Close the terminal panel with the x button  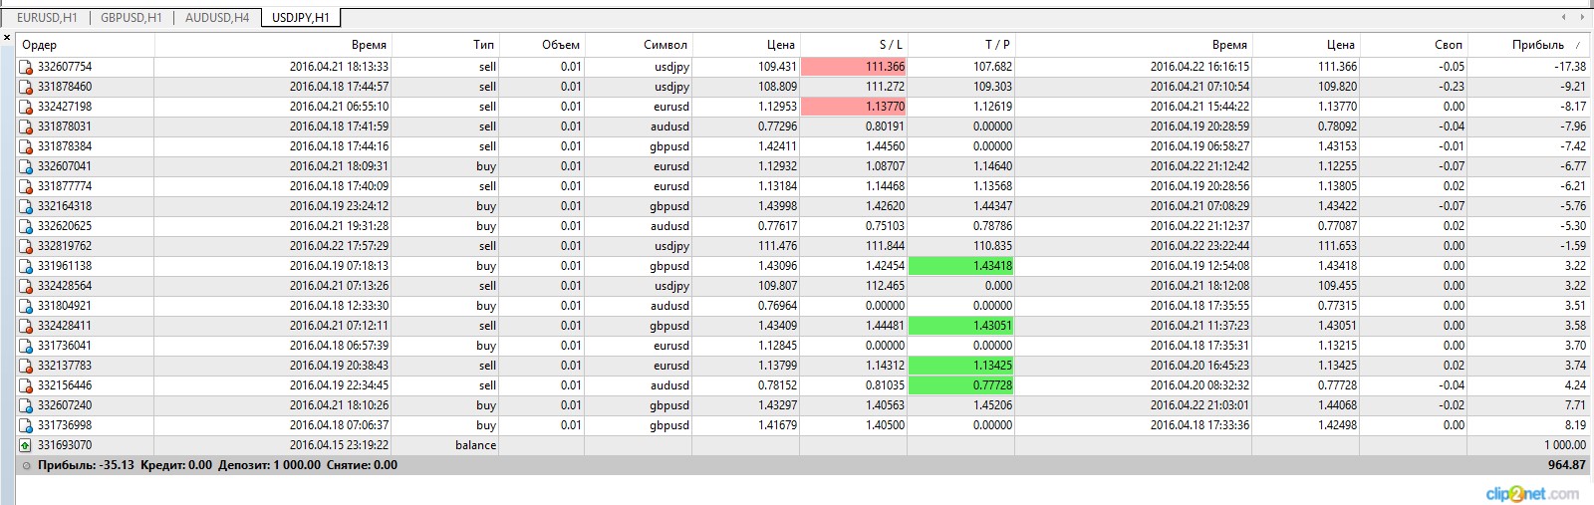point(7,38)
